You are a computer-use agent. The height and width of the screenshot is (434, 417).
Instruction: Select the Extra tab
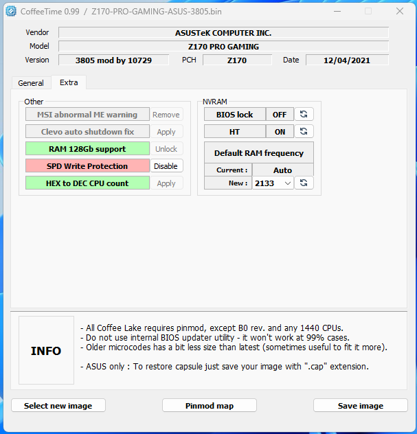[69, 82]
